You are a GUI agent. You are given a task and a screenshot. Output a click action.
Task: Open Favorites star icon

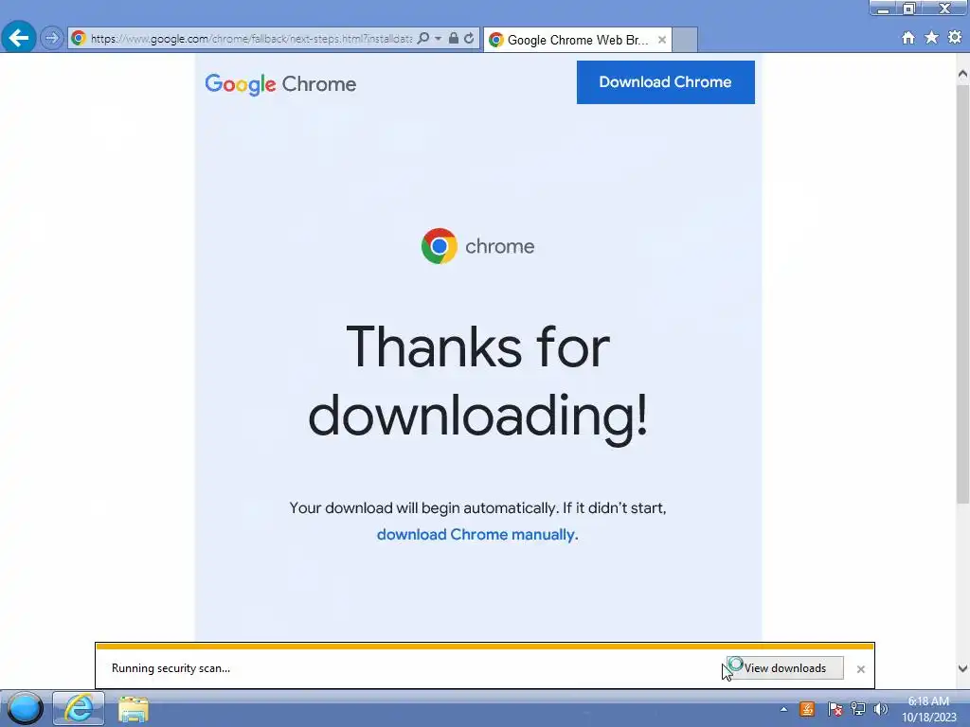tap(931, 38)
